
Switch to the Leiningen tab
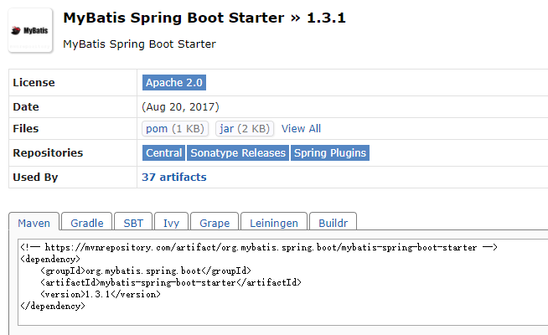[274, 223]
